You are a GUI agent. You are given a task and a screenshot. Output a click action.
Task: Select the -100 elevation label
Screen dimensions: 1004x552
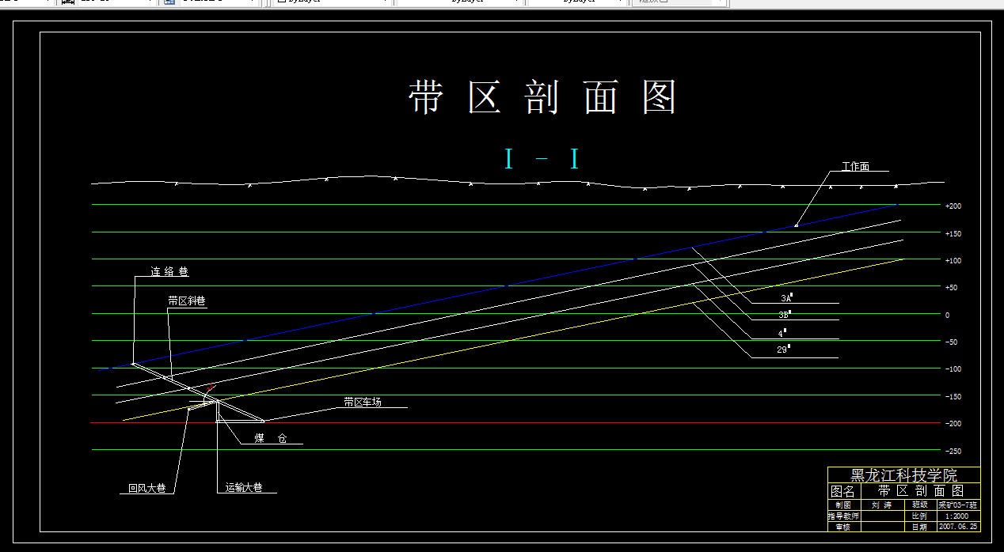point(953,369)
